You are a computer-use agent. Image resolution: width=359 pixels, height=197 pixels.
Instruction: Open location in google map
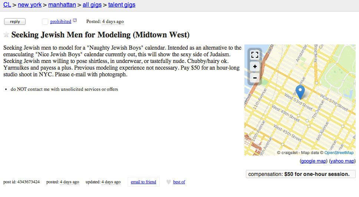click(313, 161)
